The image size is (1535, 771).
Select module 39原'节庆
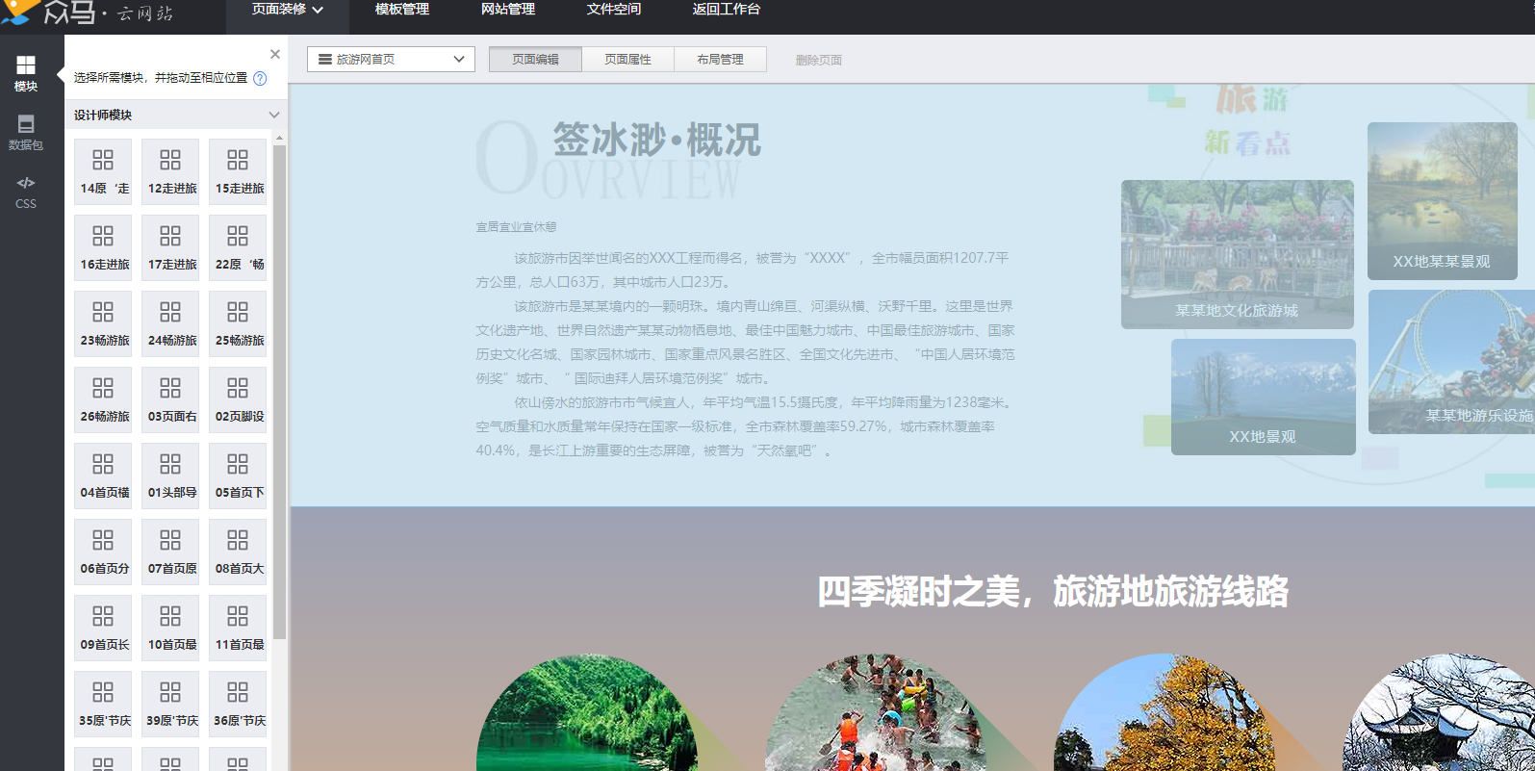point(170,704)
